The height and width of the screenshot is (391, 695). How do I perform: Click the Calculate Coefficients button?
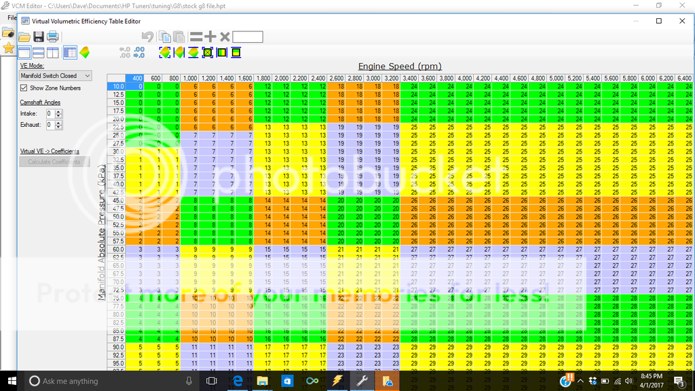(54, 162)
